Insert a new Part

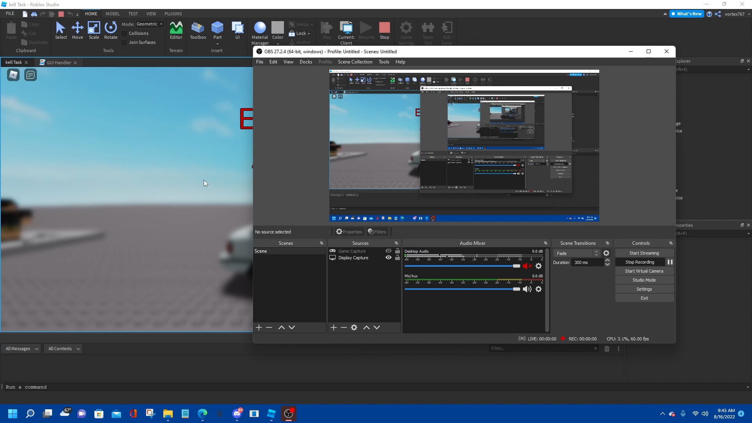click(217, 31)
